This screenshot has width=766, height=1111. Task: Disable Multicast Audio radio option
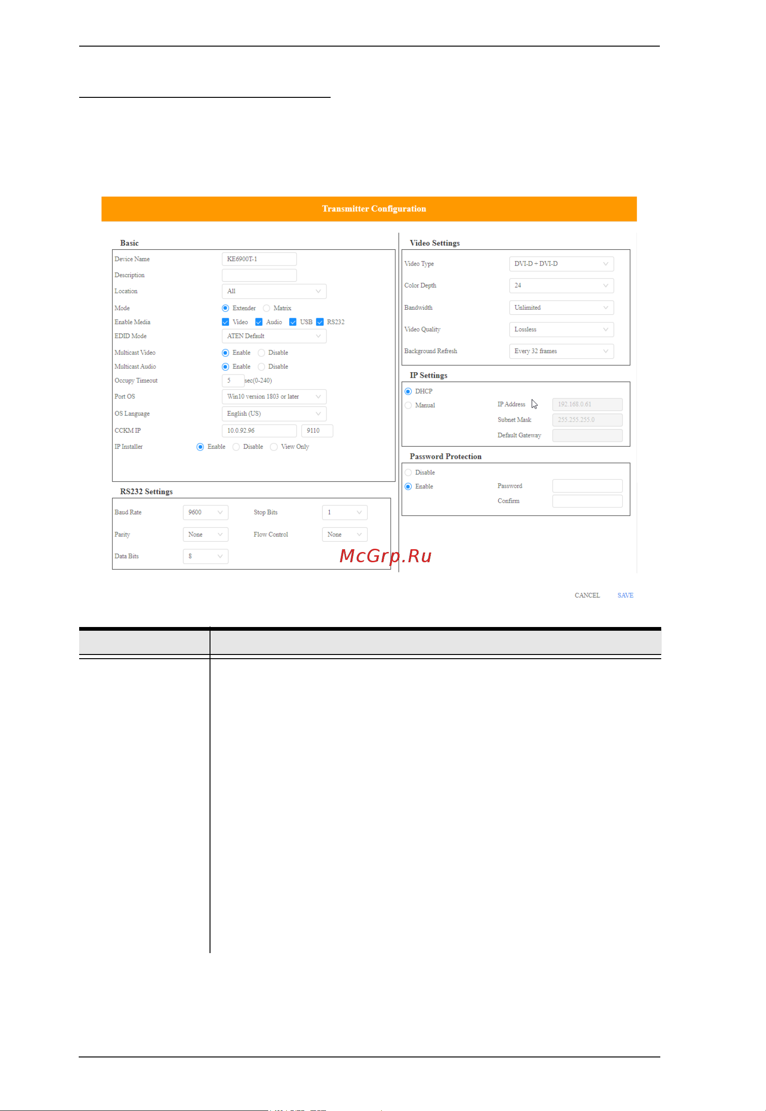(x=261, y=367)
